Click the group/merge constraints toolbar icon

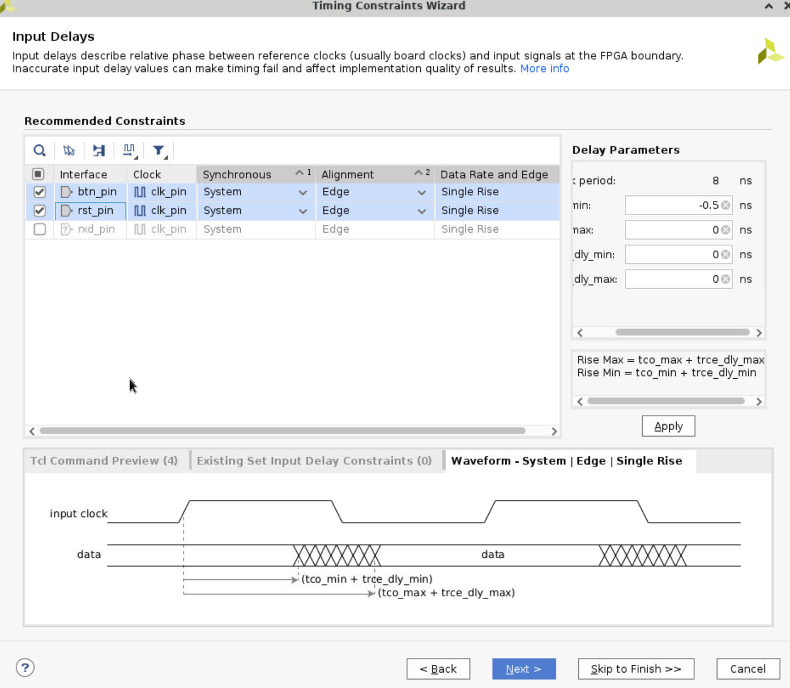click(99, 151)
